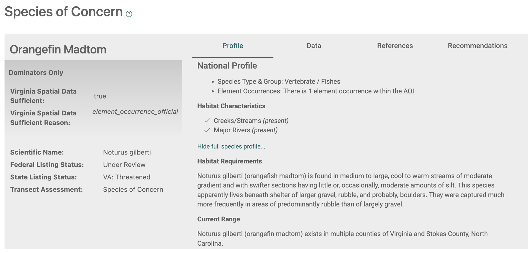Click the Habitat Requirements heading
Image resolution: width=528 pixels, height=253 pixels.
click(229, 161)
